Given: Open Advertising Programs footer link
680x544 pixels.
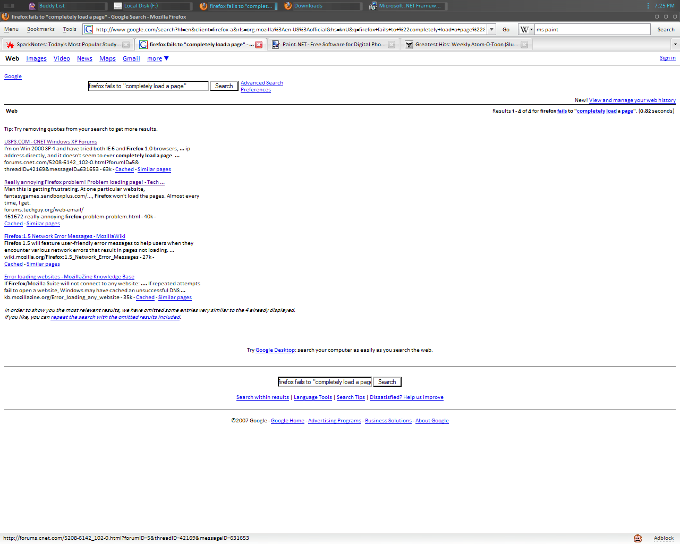Looking at the screenshot, I should pos(335,421).
